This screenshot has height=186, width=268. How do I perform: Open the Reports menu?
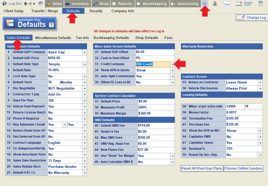pyautogui.click(x=123, y=4)
